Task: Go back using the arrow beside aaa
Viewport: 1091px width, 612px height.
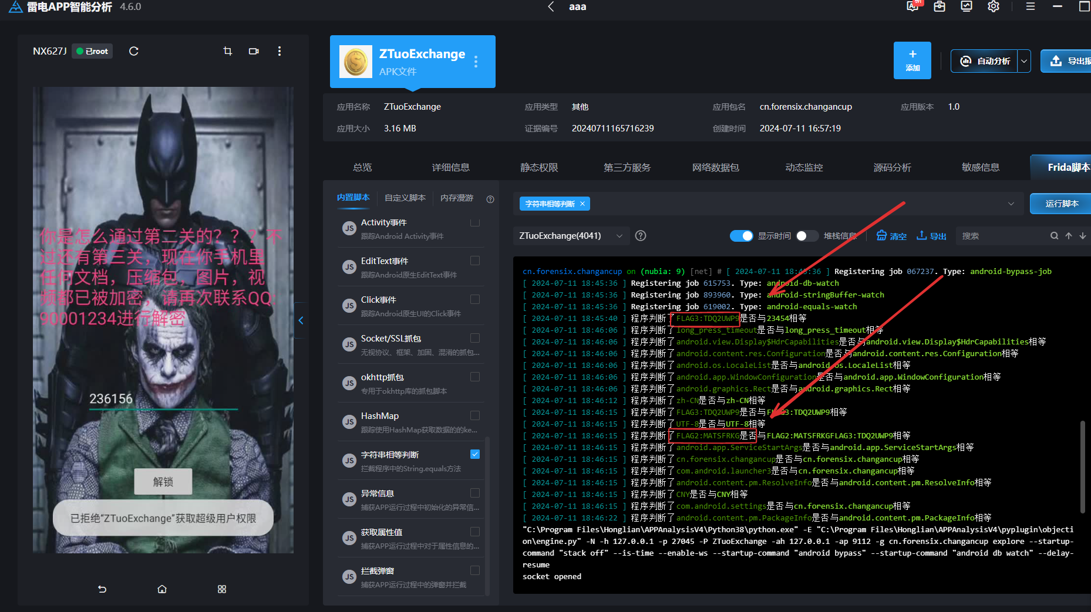Action: click(x=551, y=6)
